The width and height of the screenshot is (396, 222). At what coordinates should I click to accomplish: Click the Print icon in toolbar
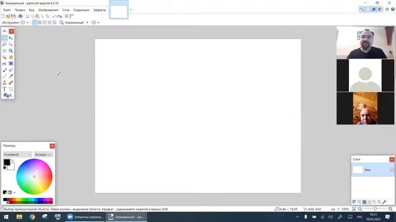pyautogui.click(x=20, y=17)
